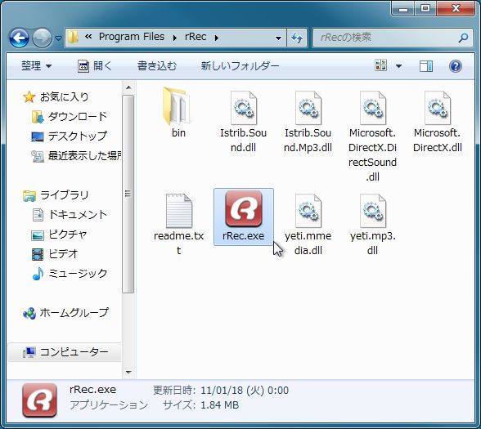Image resolution: width=481 pixels, height=429 pixels.
Task: Open the view options dropdown arrow
Action: [399, 66]
